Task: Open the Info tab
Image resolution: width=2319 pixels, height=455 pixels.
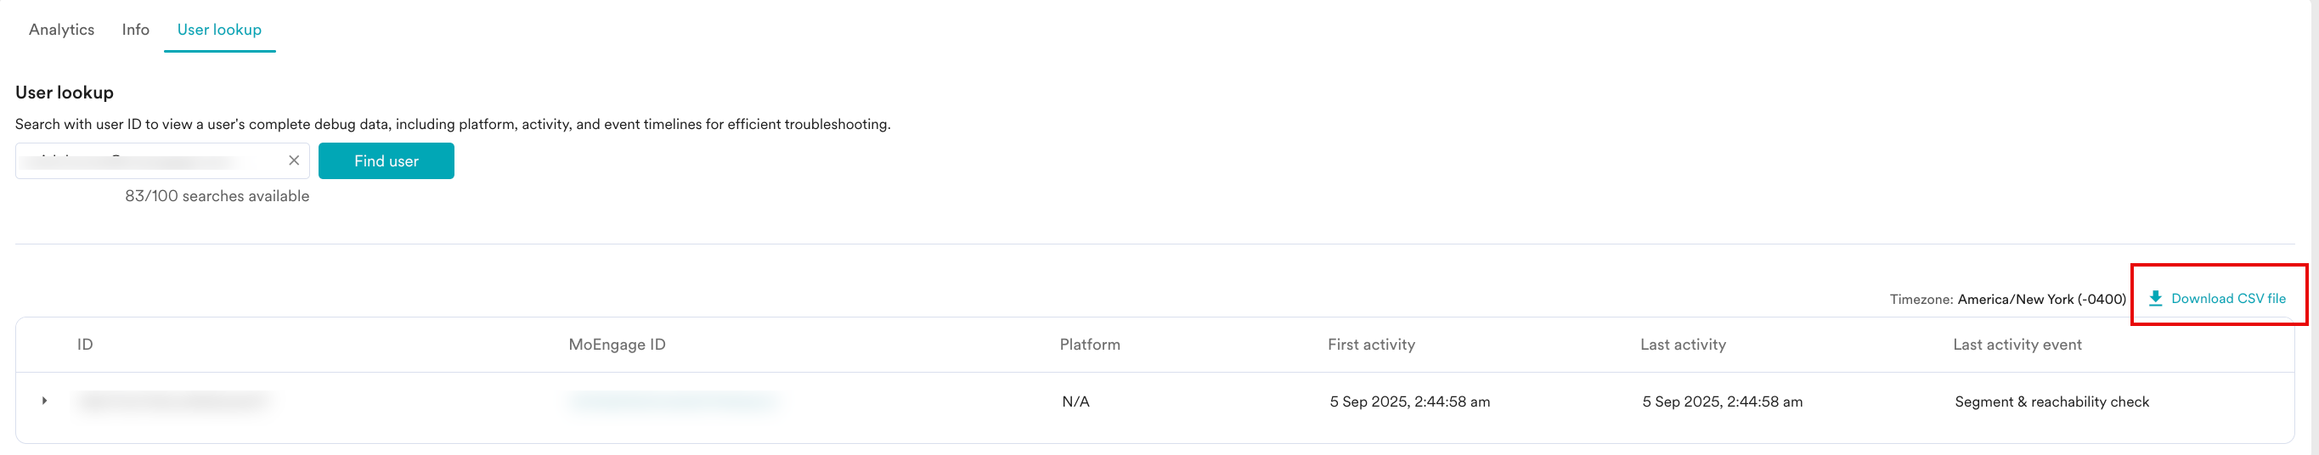Action: coord(136,30)
